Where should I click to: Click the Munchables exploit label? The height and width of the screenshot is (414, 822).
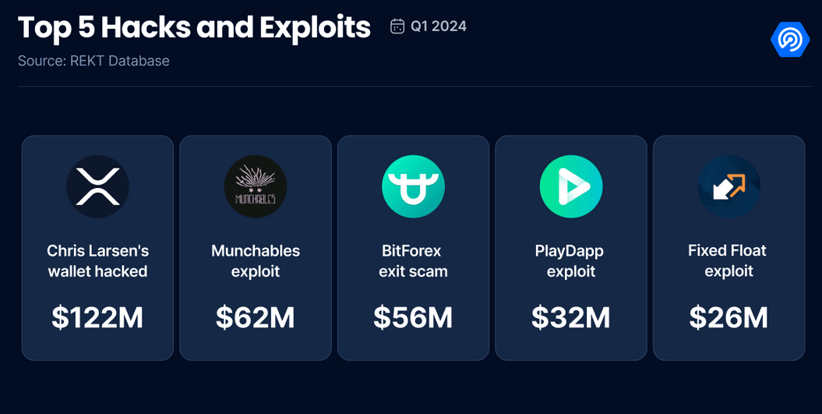(256, 260)
